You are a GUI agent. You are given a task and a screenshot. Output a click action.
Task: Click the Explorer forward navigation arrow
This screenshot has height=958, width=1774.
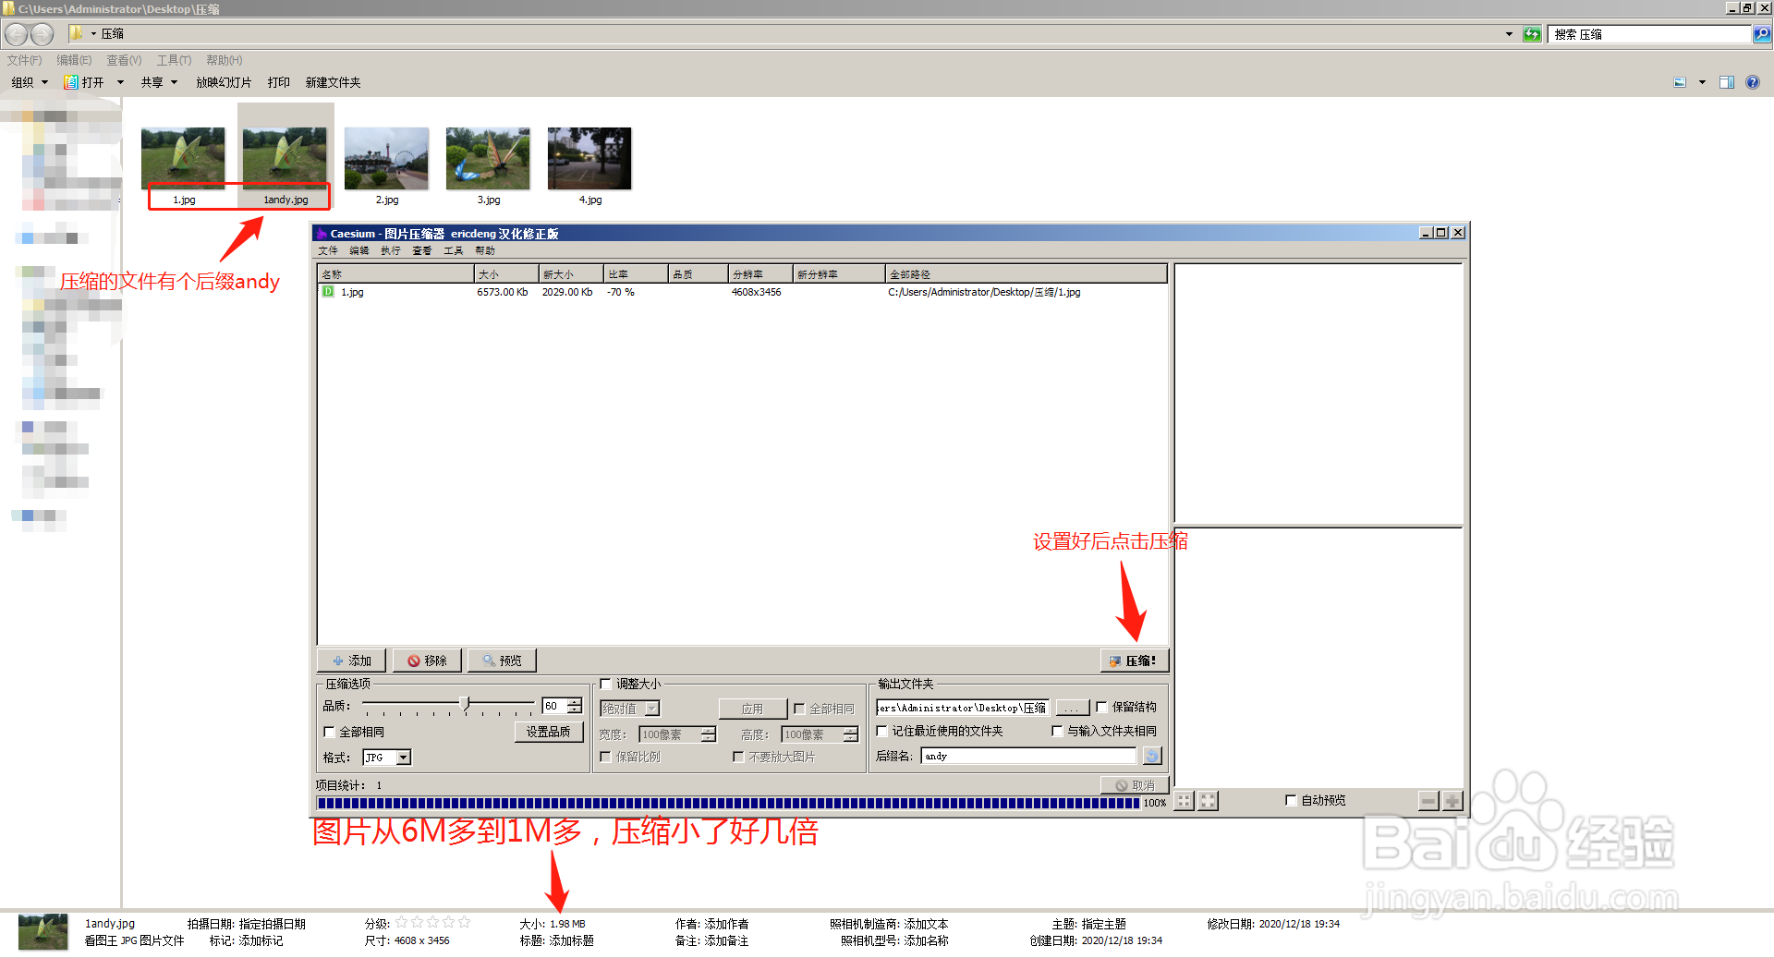pos(43,34)
